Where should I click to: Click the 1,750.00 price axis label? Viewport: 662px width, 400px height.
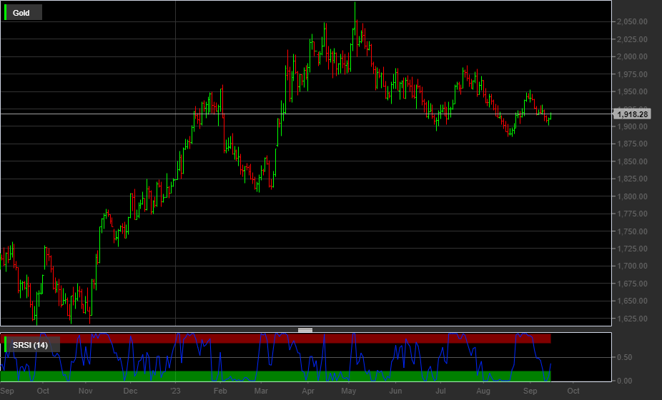click(x=632, y=231)
